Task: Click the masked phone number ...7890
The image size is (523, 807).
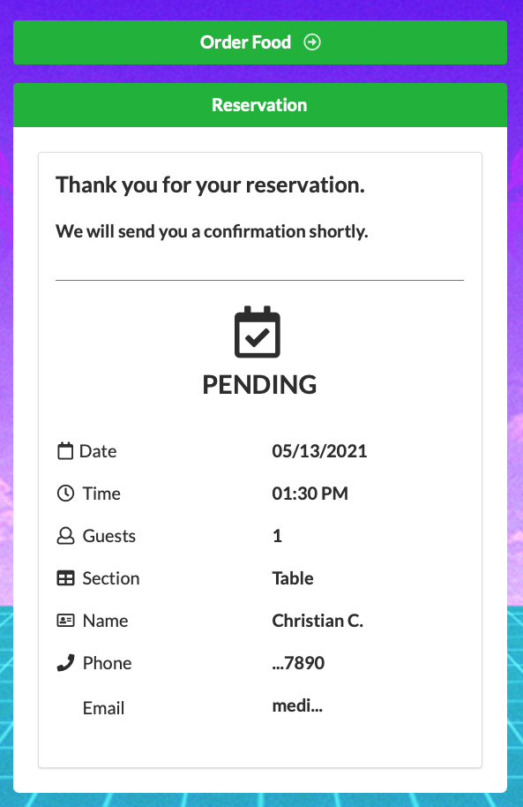Action: click(298, 663)
